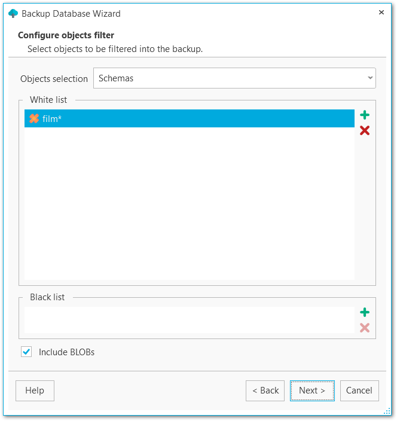Click the cloud app icon in the title bar
This screenshot has height=421, width=397.
[x=13, y=13]
